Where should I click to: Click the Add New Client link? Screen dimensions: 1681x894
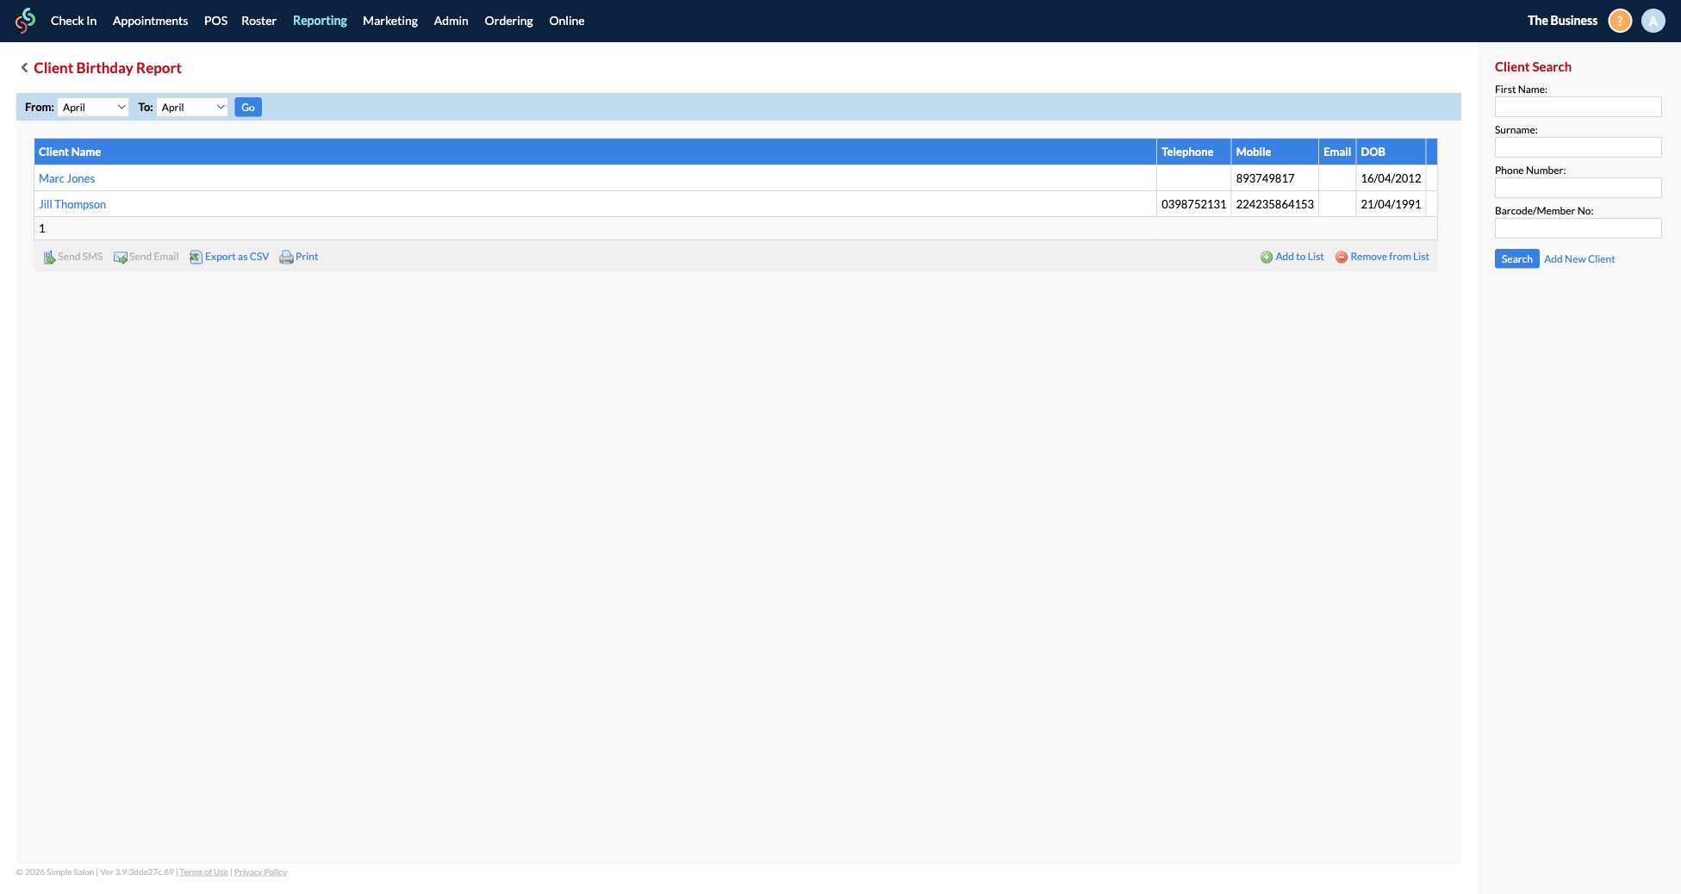[x=1579, y=259]
